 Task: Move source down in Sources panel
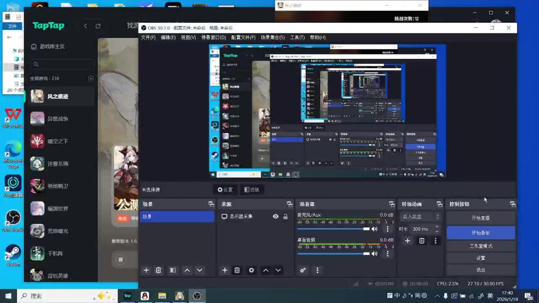click(x=278, y=271)
